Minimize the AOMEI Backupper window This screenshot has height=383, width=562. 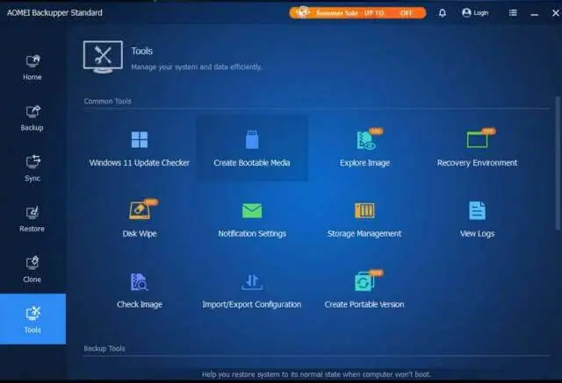point(535,14)
